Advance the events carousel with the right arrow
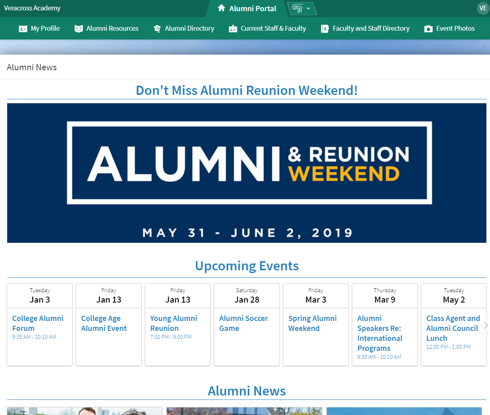The image size is (490, 415). tap(485, 325)
